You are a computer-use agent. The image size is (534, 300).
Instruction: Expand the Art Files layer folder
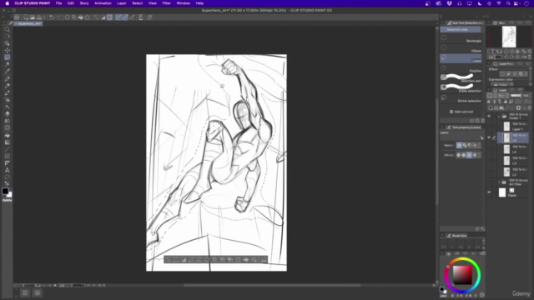[499, 182]
